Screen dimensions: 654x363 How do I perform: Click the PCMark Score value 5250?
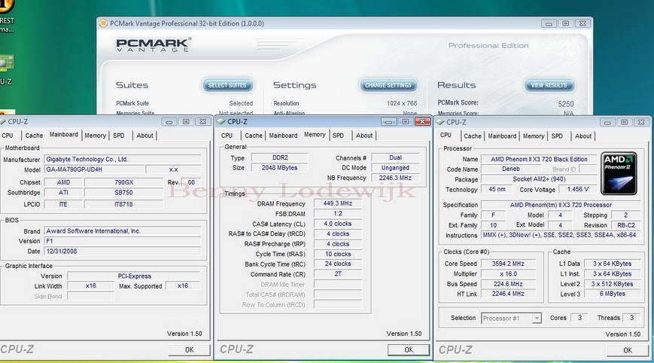coord(566,103)
